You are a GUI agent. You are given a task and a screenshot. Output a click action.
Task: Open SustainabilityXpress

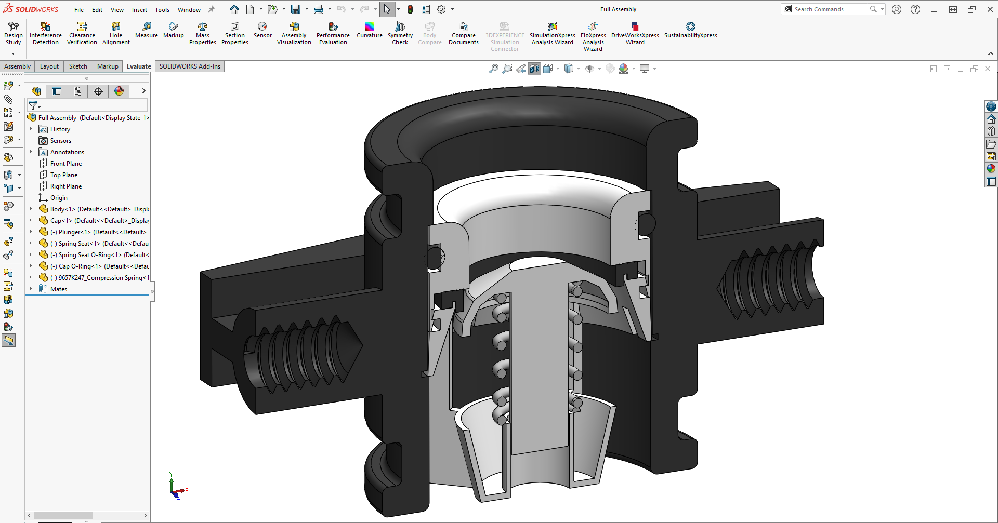click(691, 30)
